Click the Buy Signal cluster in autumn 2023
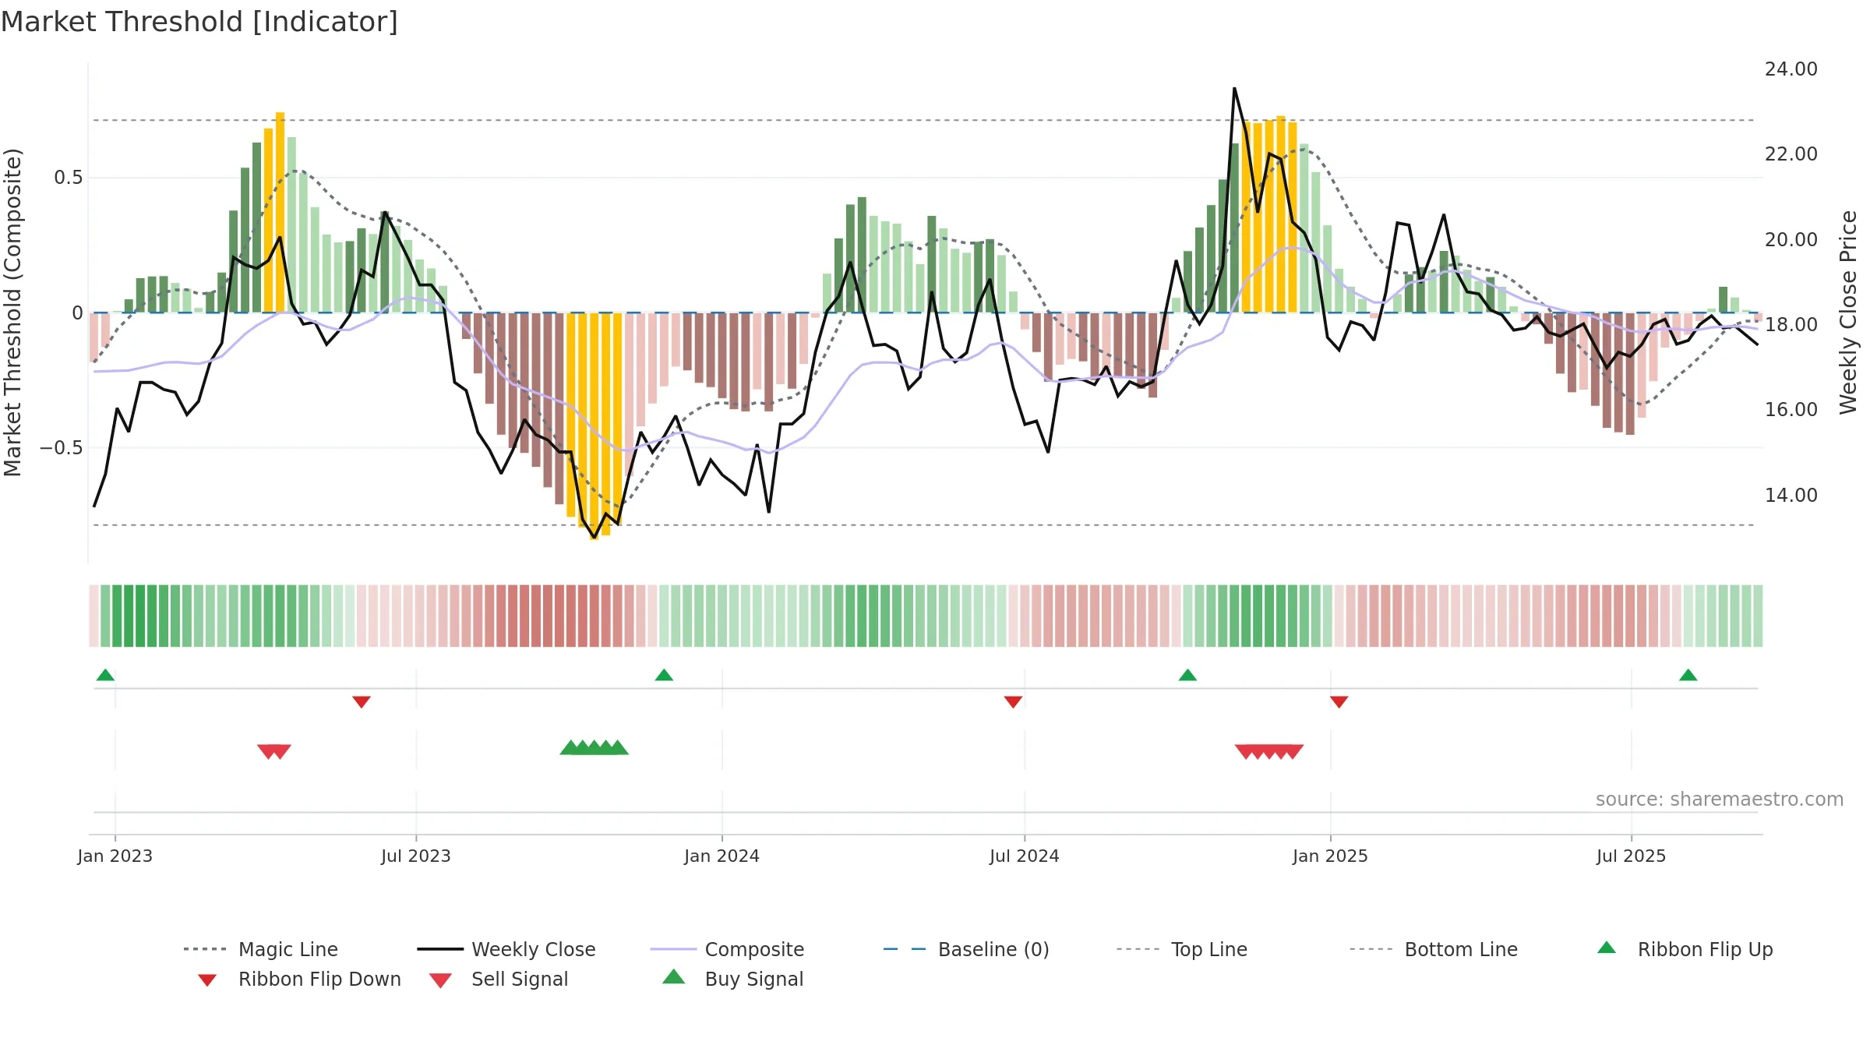Screen dimensions: 1870x1052 tap(594, 748)
